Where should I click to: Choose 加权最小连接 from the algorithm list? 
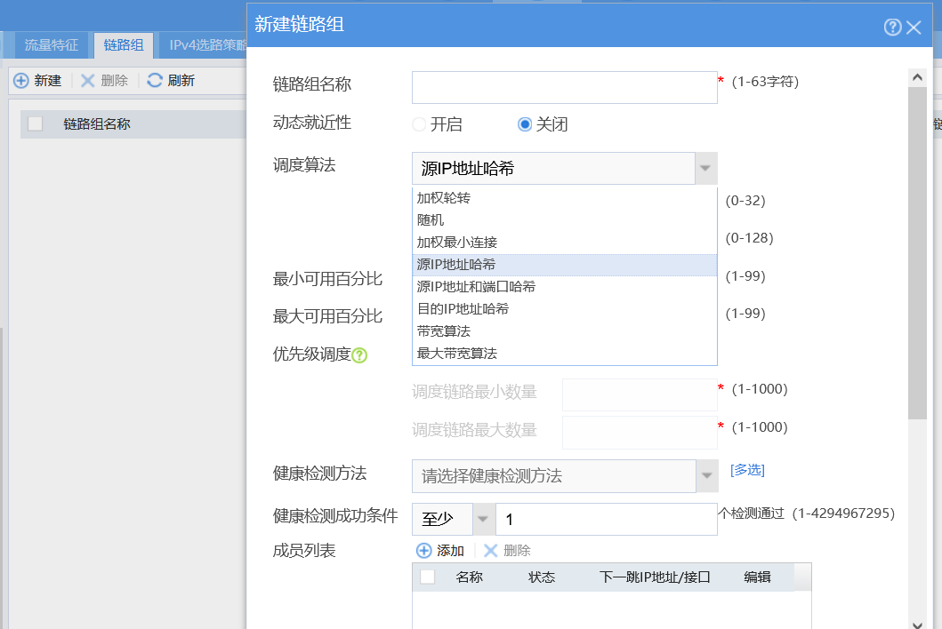457,242
